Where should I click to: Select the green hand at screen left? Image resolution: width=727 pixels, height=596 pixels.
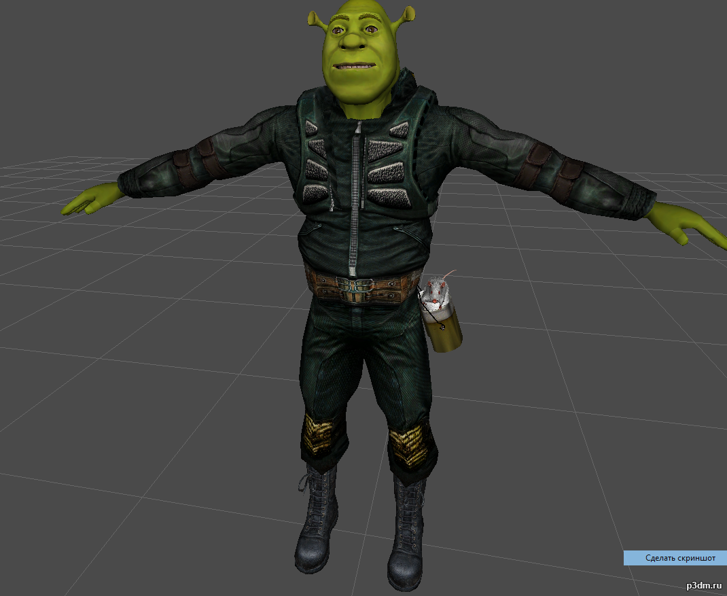point(90,199)
